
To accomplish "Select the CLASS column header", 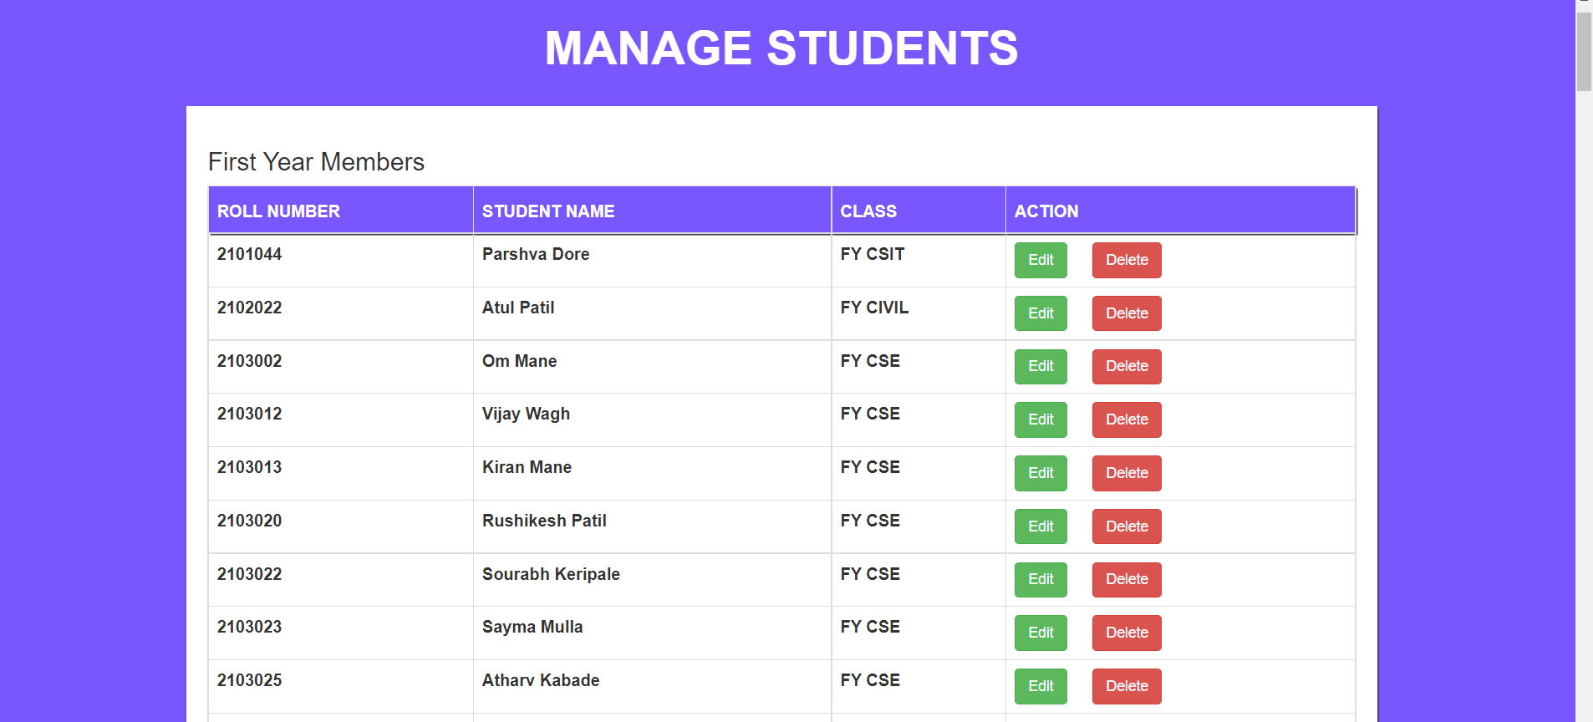I will pos(868,211).
